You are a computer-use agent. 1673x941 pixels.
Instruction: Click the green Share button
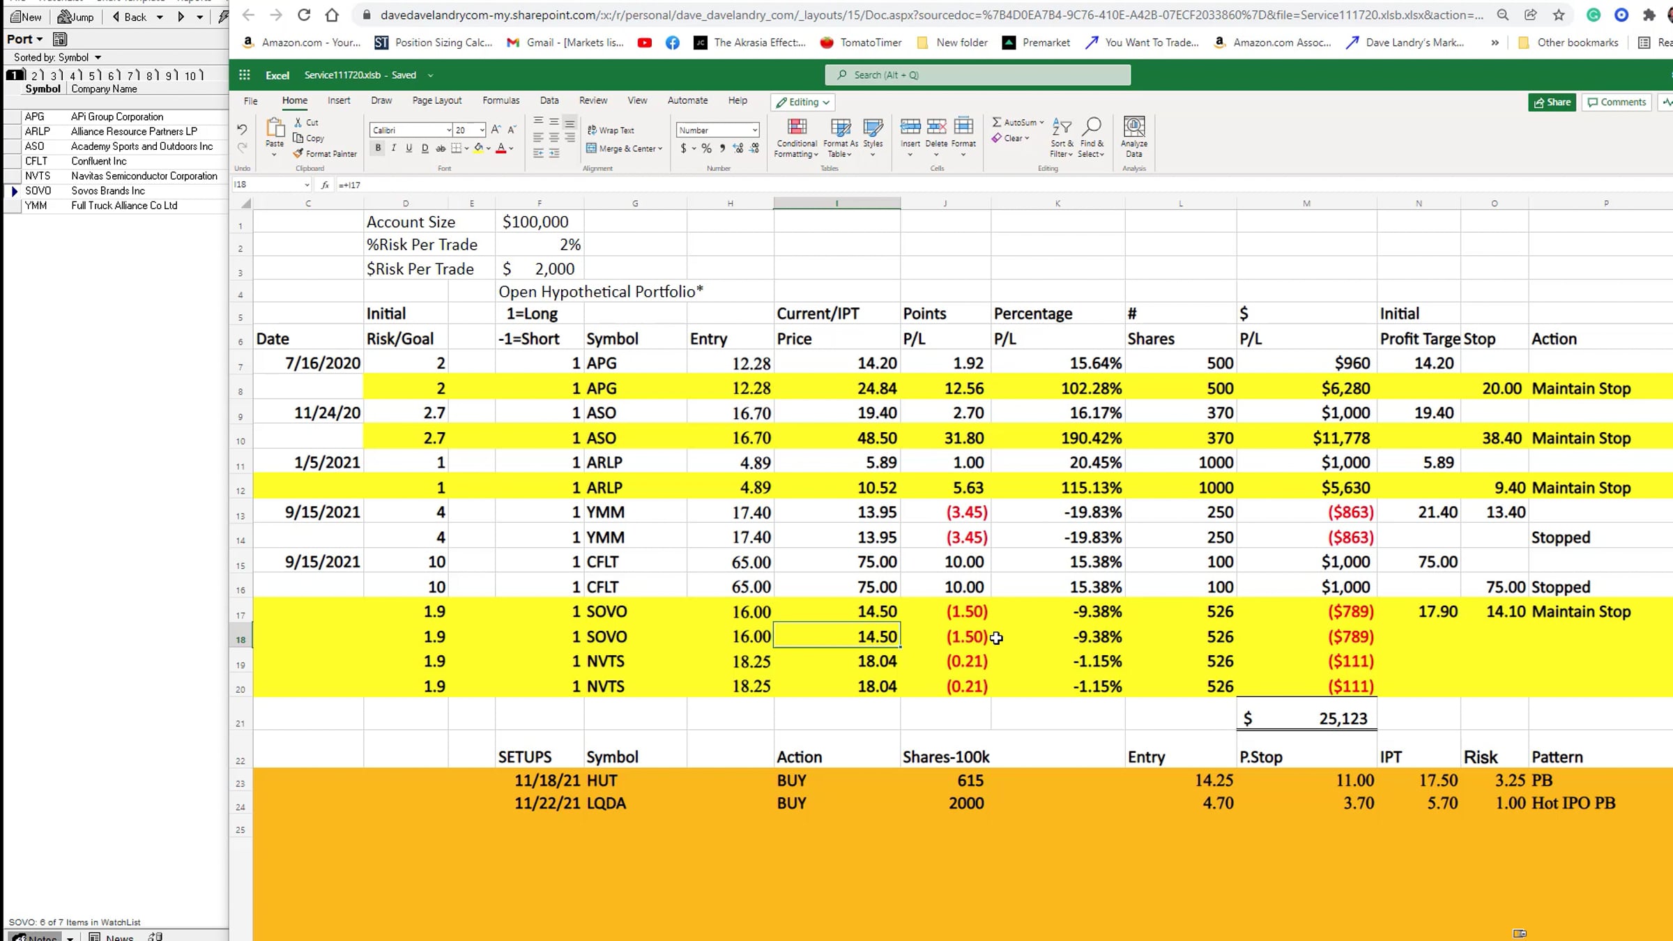click(x=1552, y=102)
